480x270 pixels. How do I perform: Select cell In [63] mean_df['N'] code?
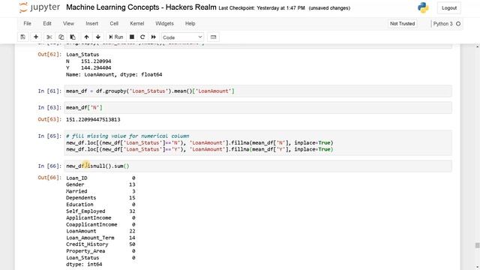pyautogui.click(x=258, y=107)
